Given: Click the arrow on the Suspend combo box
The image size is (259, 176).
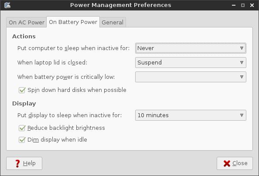Looking at the screenshot, I should 242,63.
